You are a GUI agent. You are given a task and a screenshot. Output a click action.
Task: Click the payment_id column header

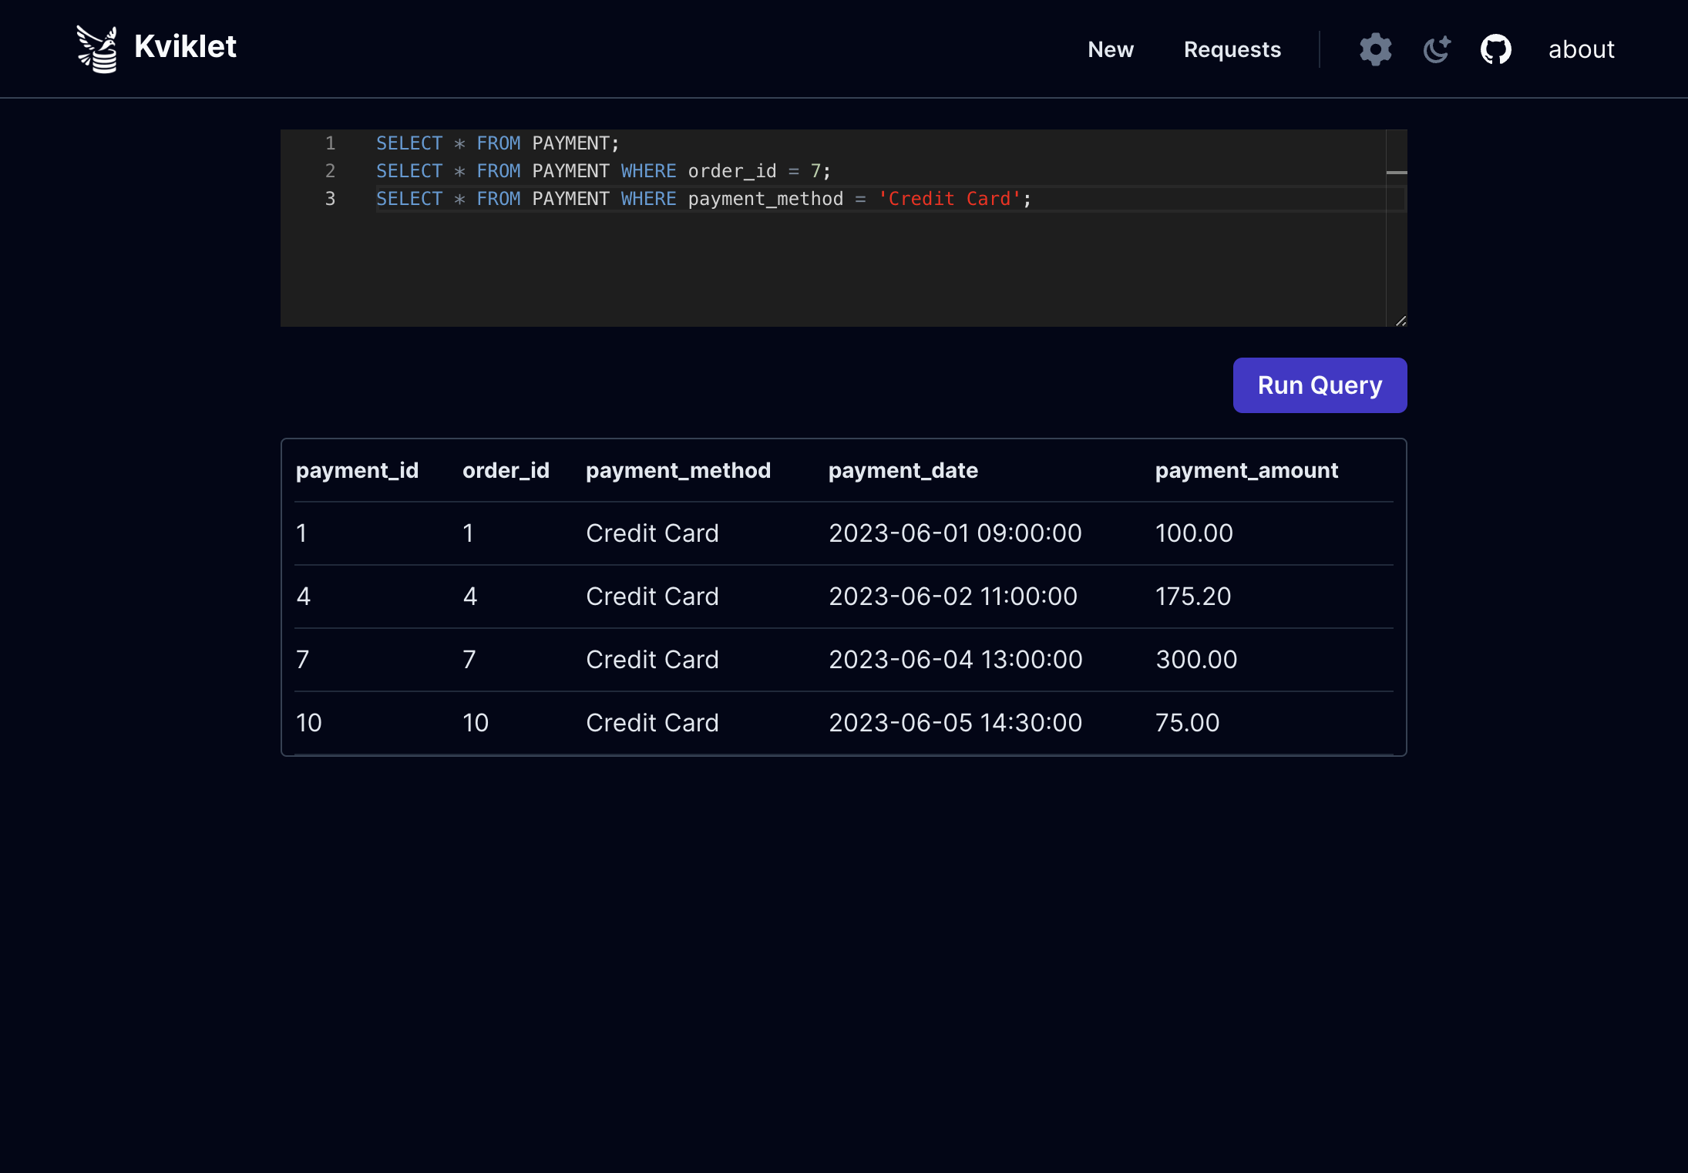pos(357,470)
